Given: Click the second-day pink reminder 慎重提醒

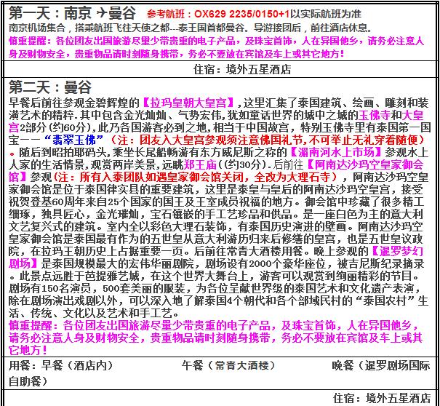Looking at the screenshot, I should pos(215,338).
